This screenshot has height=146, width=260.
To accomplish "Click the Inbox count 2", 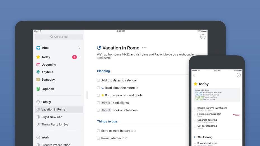I will pyautogui.click(x=79, y=48).
